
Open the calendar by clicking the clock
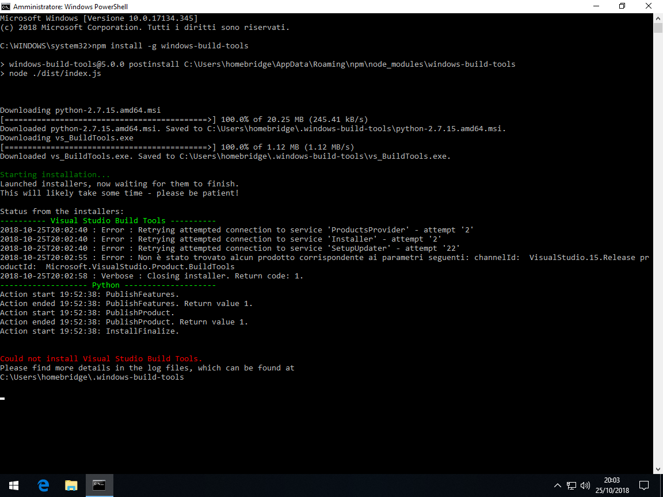(x=612, y=485)
